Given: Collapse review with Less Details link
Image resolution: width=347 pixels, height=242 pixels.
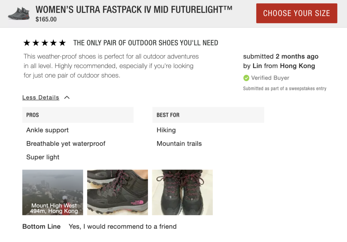Looking at the screenshot, I should tap(41, 98).
